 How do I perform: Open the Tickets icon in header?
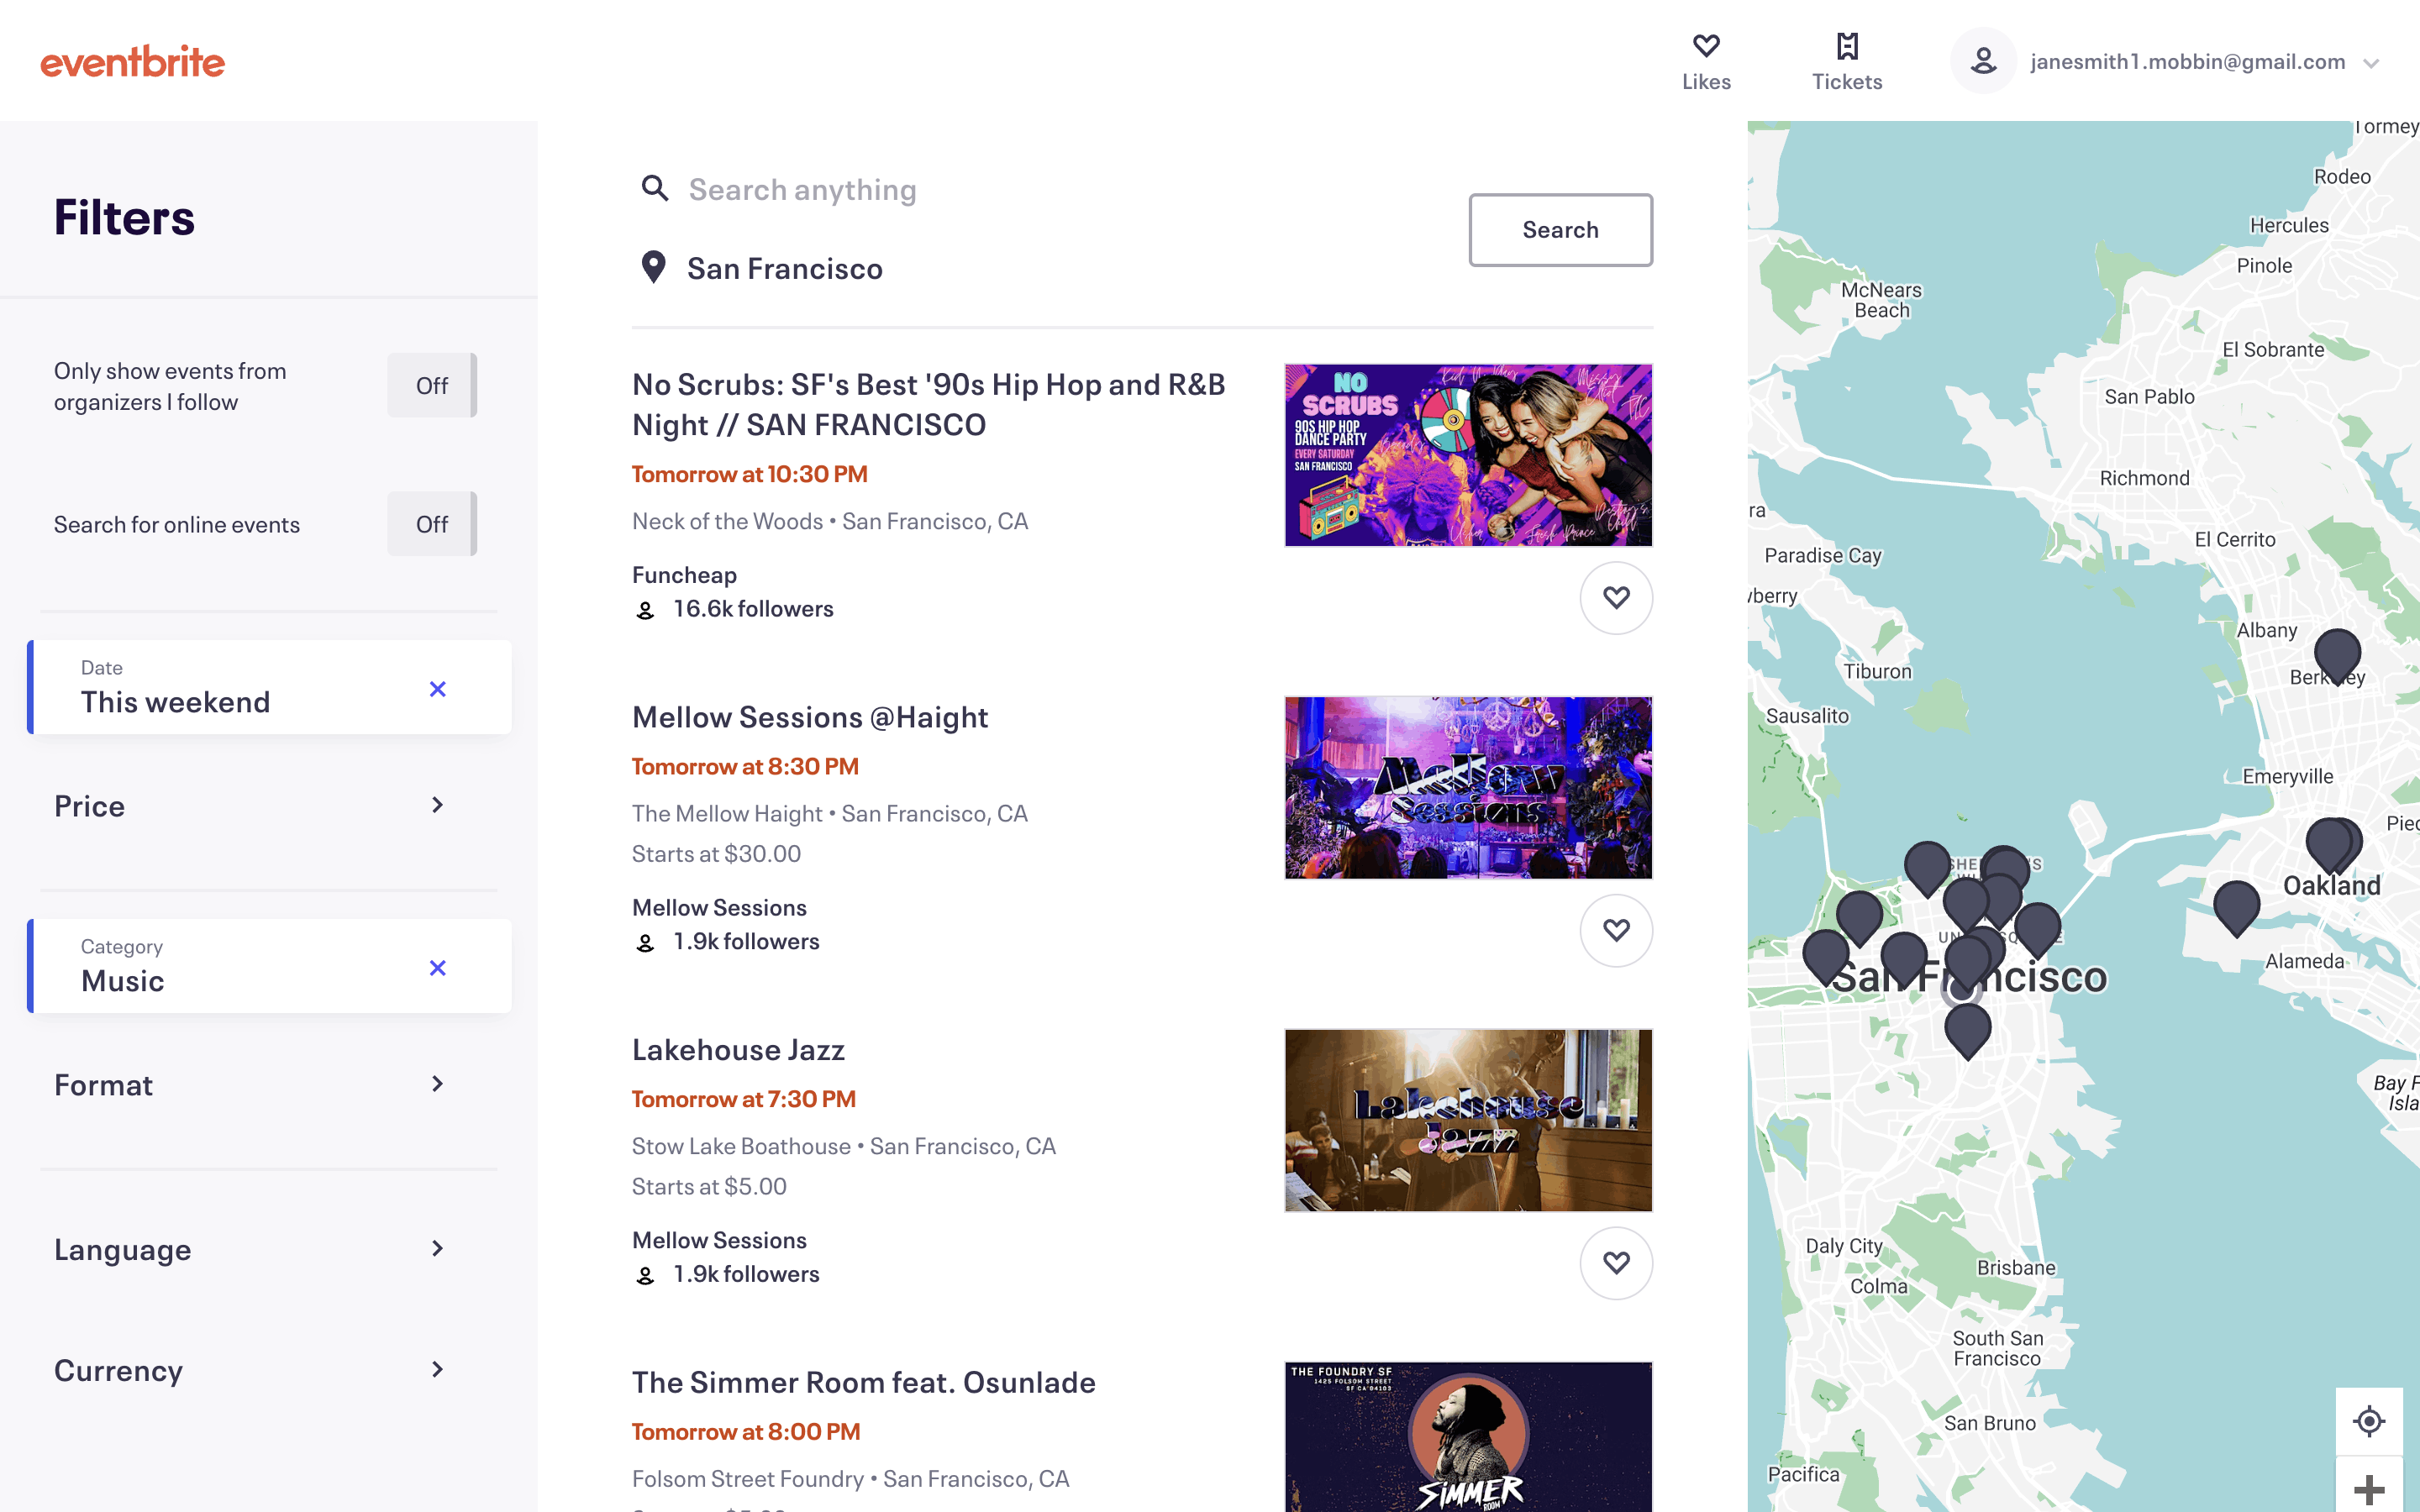1847,47
